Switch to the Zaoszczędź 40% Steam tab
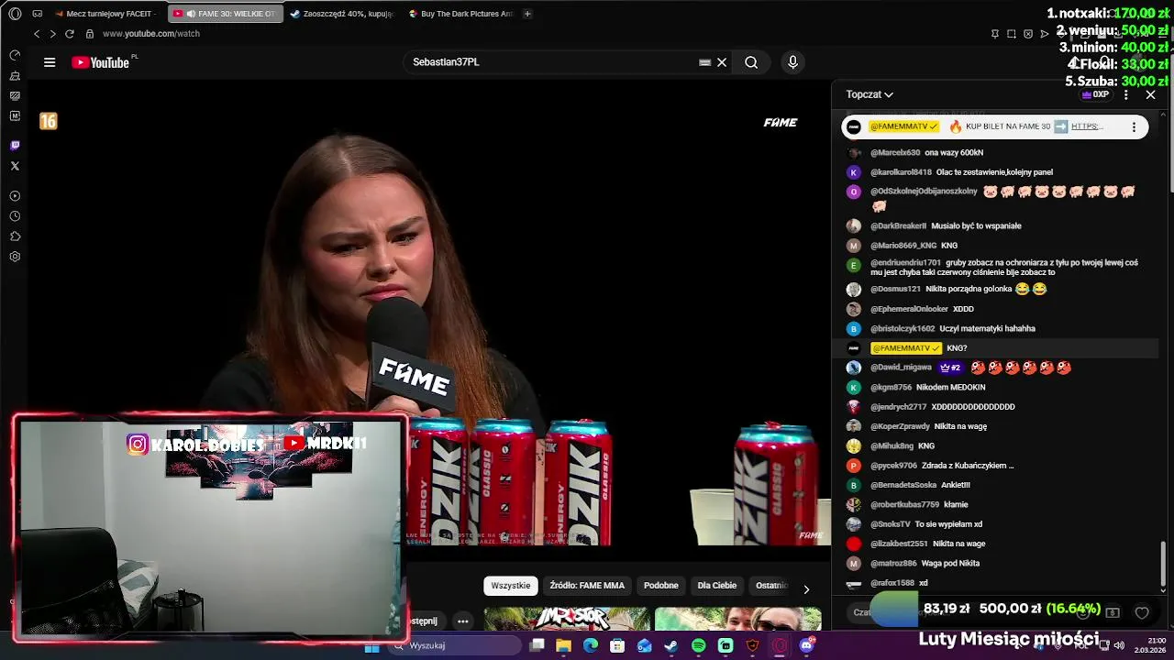The image size is (1174, 660). tap(341, 14)
